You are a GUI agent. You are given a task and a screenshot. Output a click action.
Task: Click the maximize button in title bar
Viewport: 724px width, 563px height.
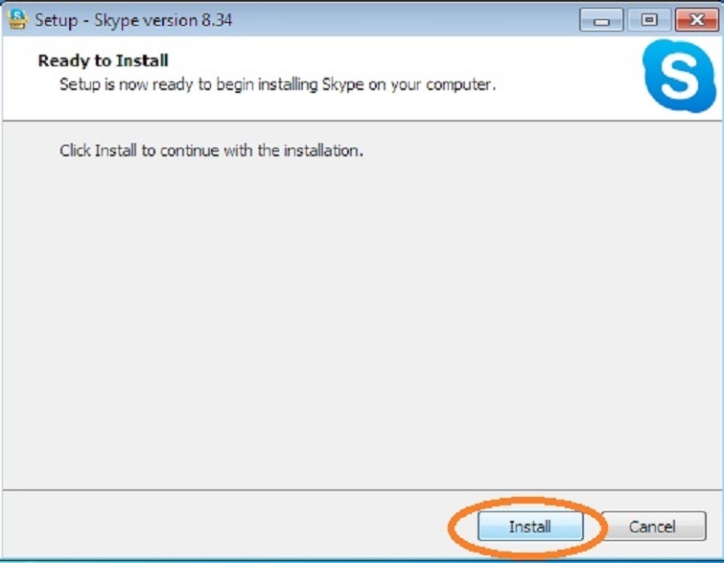click(x=649, y=19)
